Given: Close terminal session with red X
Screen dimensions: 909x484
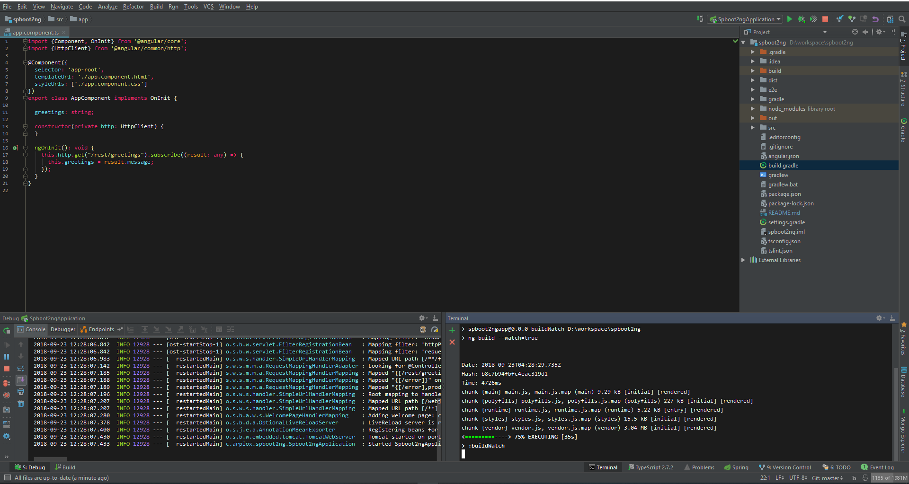Looking at the screenshot, I should point(452,342).
